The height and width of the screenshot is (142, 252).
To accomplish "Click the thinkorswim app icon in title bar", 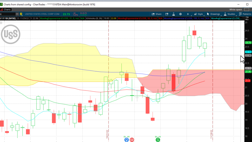I will [1, 4].
